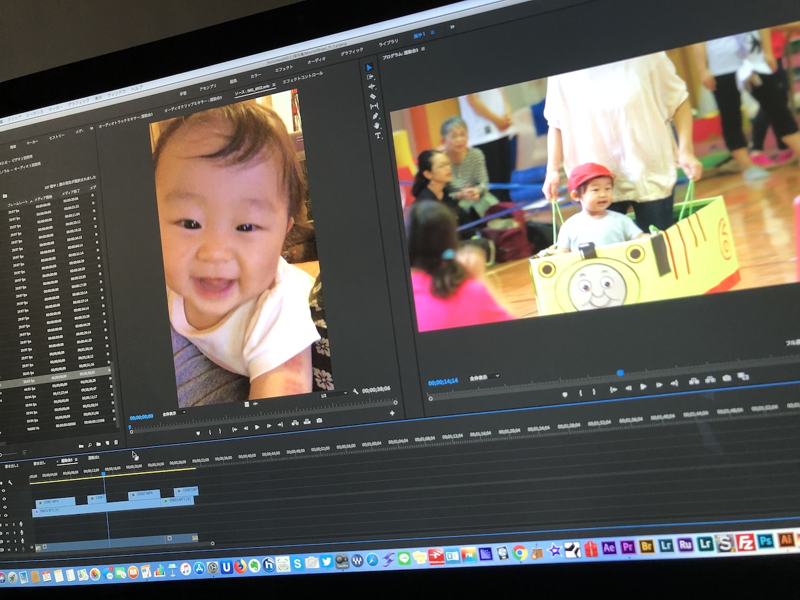The height and width of the screenshot is (600, 800).
Task: Toggle comparison view in Program monitor
Action: click(x=743, y=376)
